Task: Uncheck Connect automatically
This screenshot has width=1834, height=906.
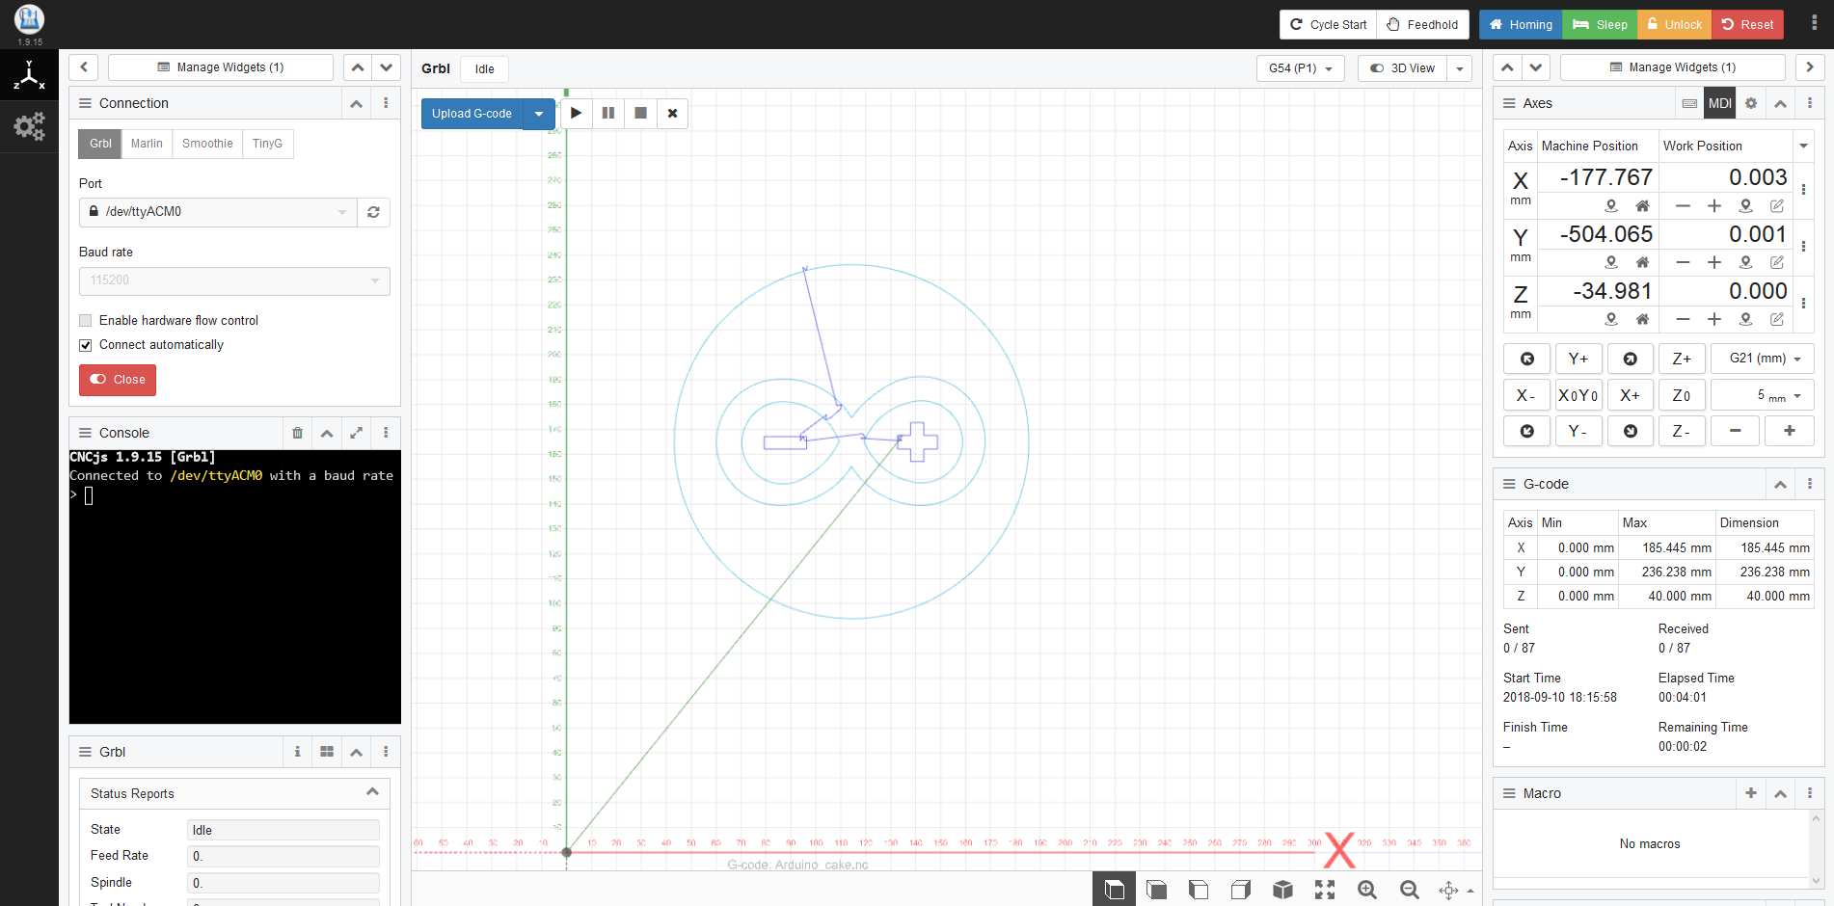Action: [x=86, y=345]
